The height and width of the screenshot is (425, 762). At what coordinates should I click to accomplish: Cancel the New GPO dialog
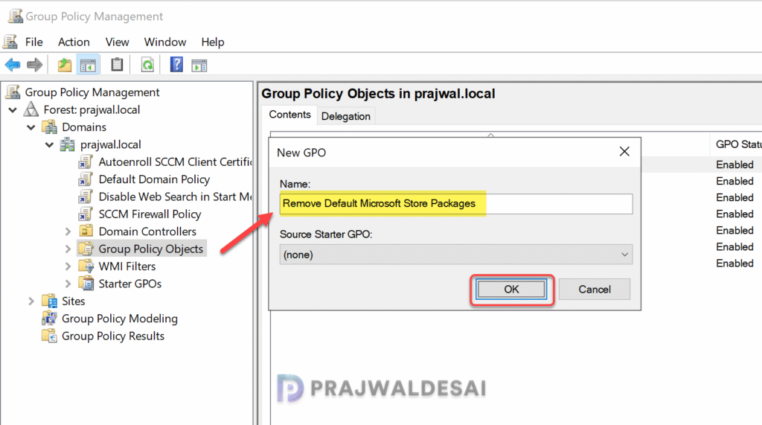595,290
